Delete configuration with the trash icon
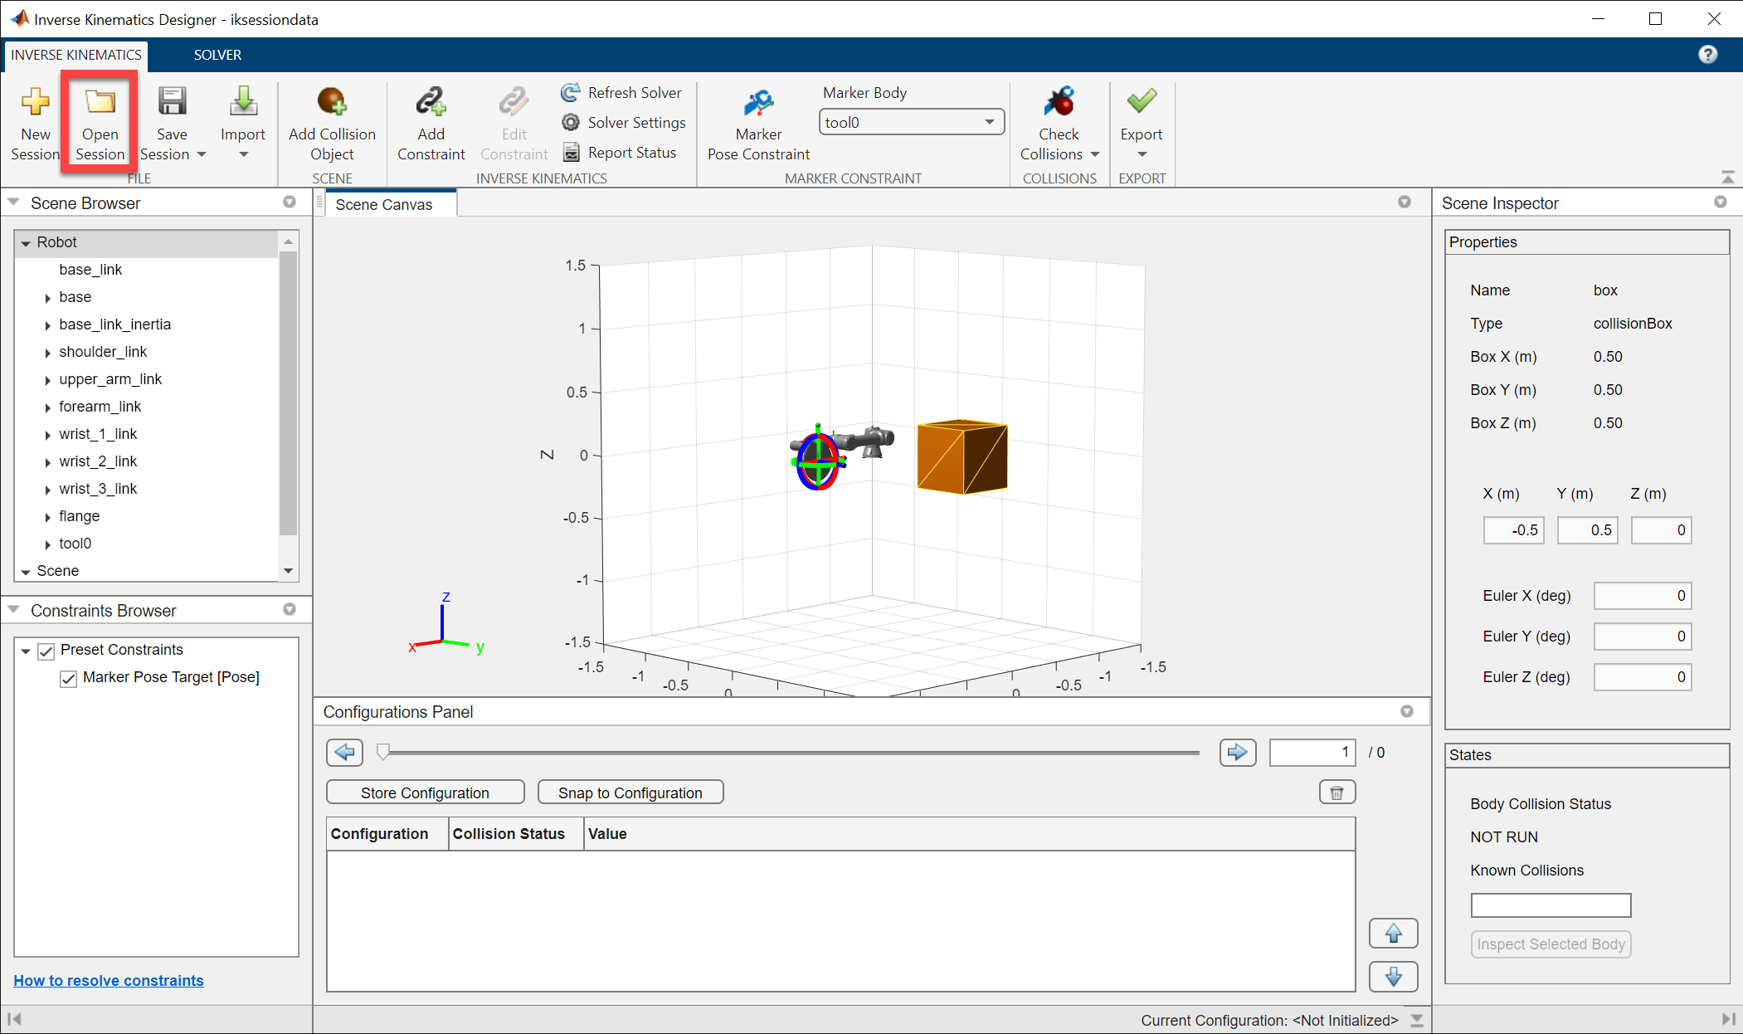This screenshot has height=1034, width=1743. click(1336, 793)
